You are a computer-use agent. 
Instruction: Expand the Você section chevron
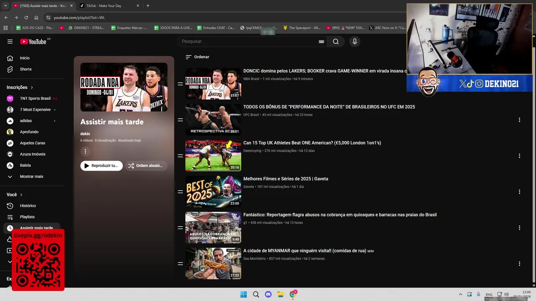[x=21, y=195]
